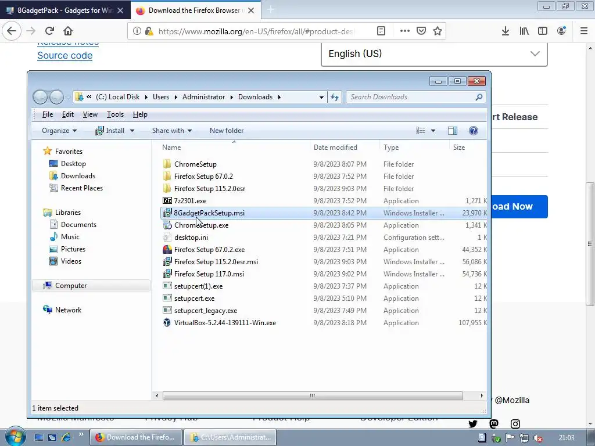Open Explorer help button
Screen dimensions: 595x446
(x=473, y=131)
